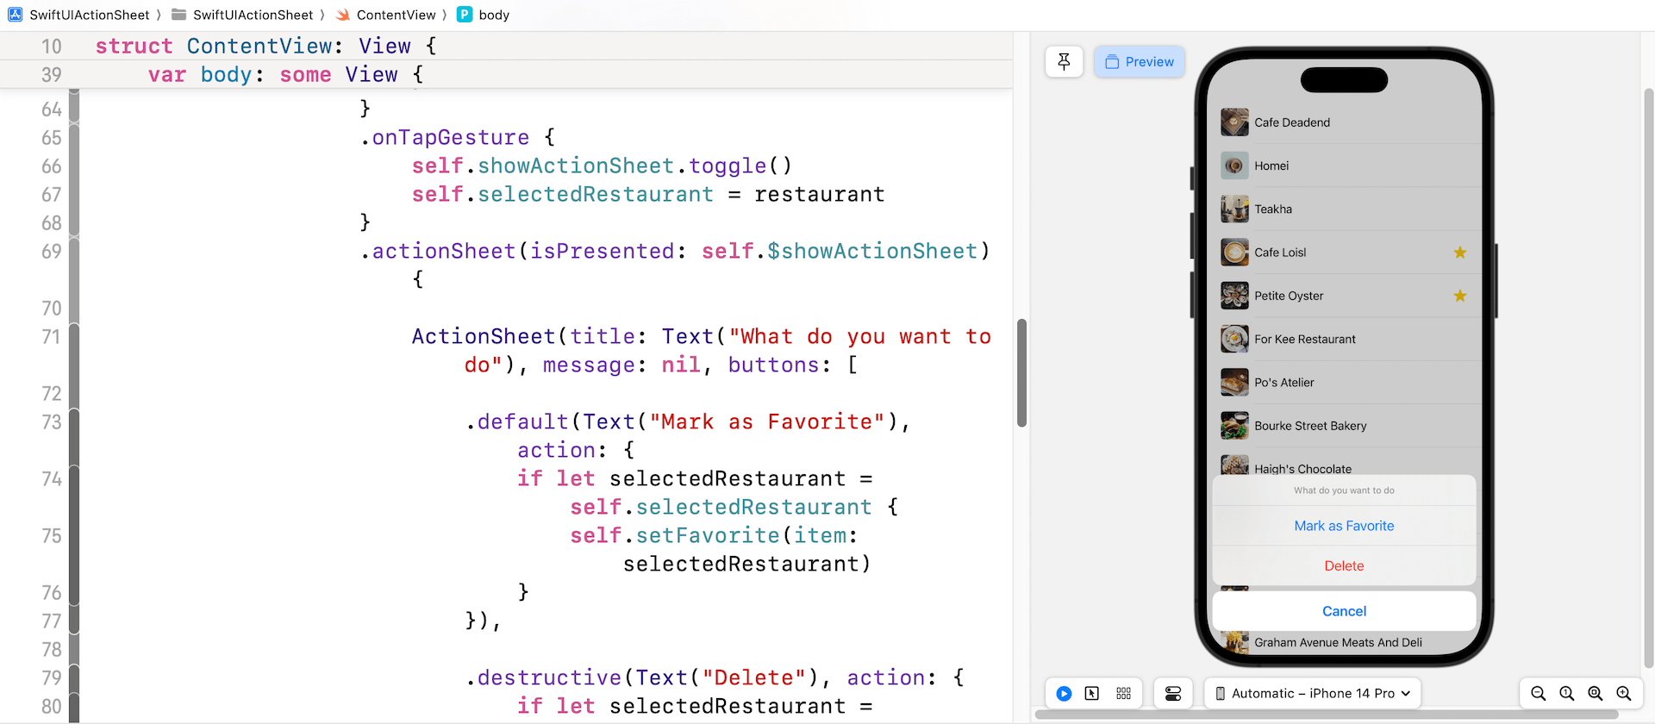Open preview variants grid
The height and width of the screenshot is (724, 1655).
[1123, 693]
